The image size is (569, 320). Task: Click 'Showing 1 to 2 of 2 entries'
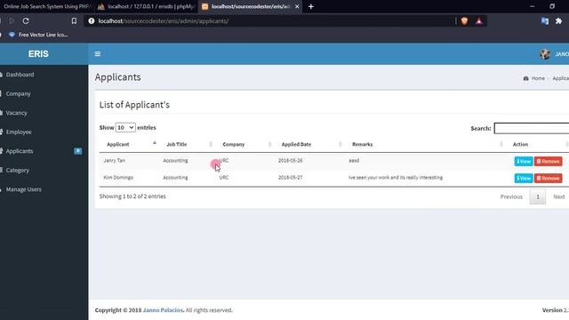click(x=132, y=196)
